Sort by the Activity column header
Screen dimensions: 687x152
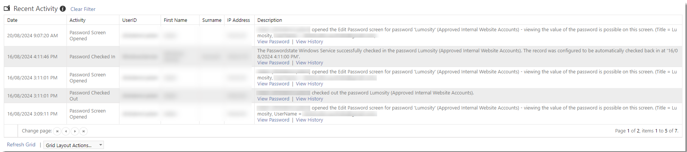[77, 20]
